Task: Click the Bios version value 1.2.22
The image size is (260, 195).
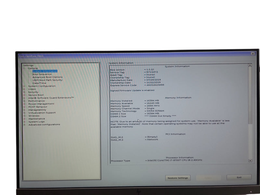Action: [x=150, y=70]
